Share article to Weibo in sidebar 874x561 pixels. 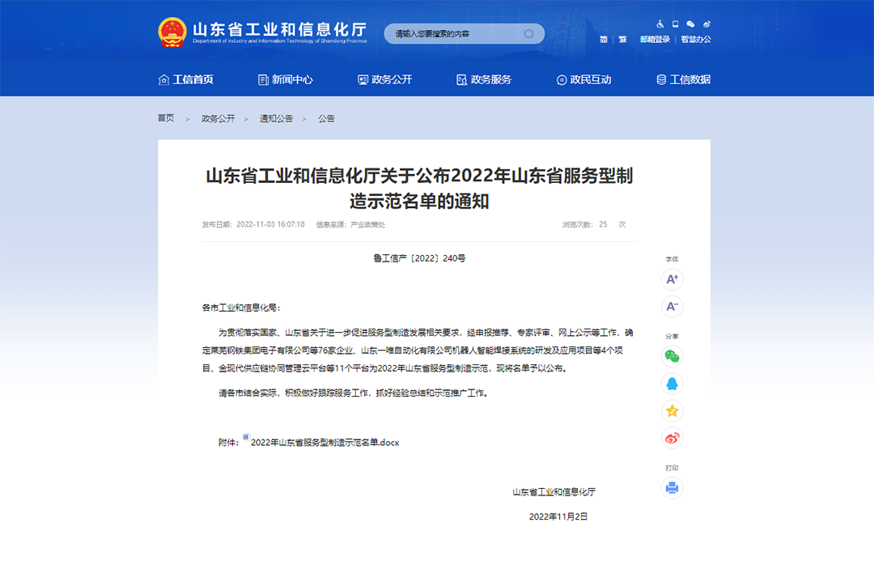672,438
